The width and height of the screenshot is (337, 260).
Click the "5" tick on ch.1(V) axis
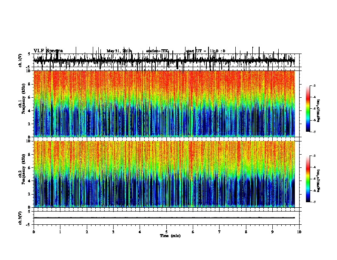[29, 54]
